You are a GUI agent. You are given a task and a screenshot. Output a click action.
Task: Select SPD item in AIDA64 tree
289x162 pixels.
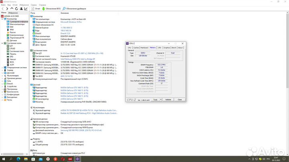point(10,56)
